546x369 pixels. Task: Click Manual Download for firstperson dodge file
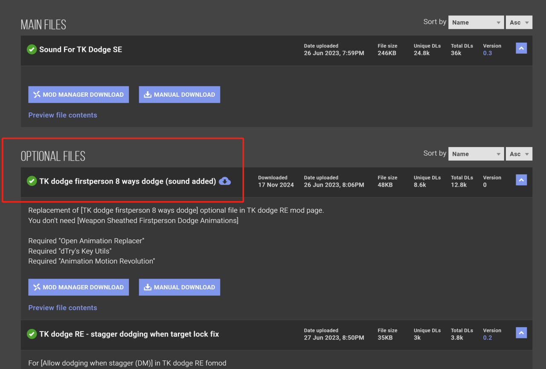click(180, 287)
